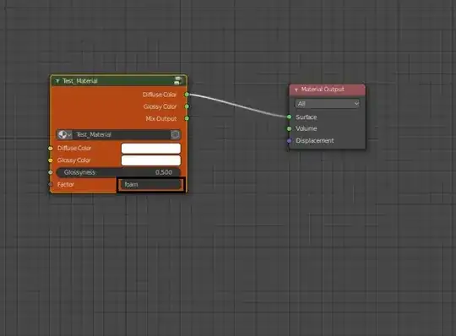Select the Material Output node header

tap(327, 89)
